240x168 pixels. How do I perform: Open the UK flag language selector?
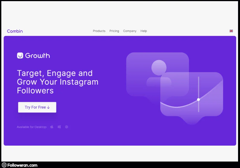point(231,31)
